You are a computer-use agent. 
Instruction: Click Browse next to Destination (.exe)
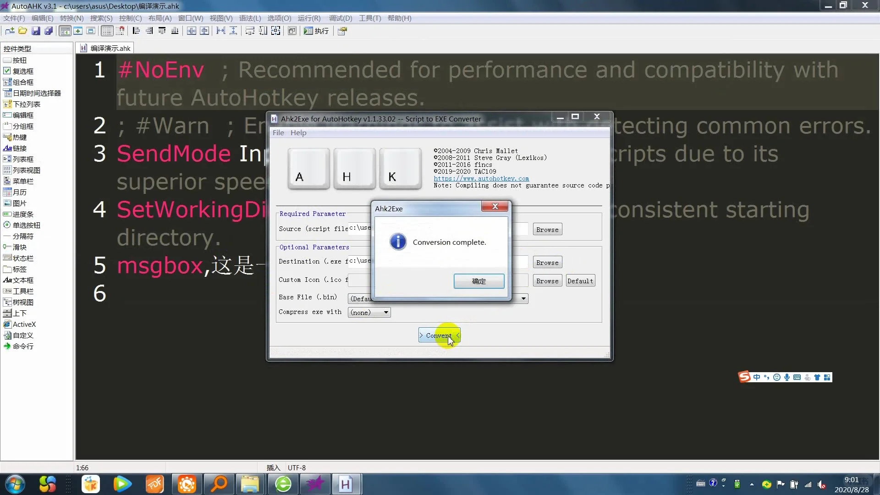[548, 262]
